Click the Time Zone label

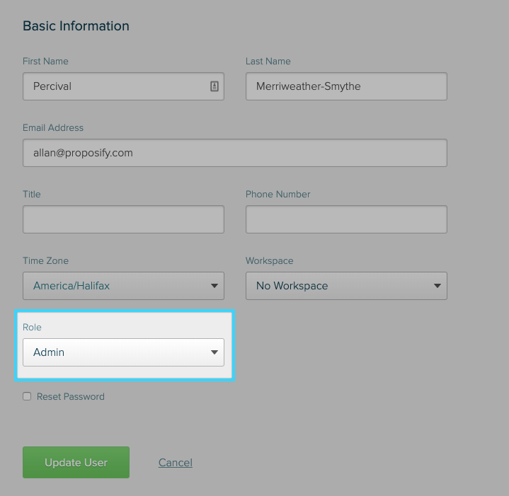pyautogui.click(x=45, y=261)
